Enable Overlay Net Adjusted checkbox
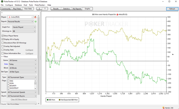 pyautogui.click(x=3, y=46)
